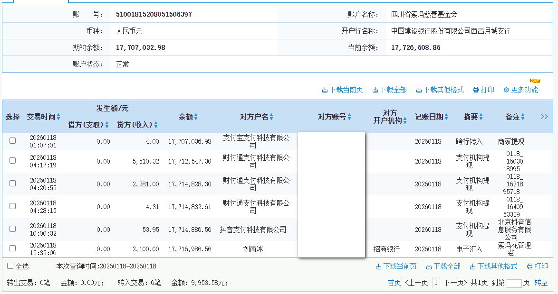This screenshot has height=294, width=558.
Task: Click top 下载其他格式 download icon
Action: click(x=419, y=90)
